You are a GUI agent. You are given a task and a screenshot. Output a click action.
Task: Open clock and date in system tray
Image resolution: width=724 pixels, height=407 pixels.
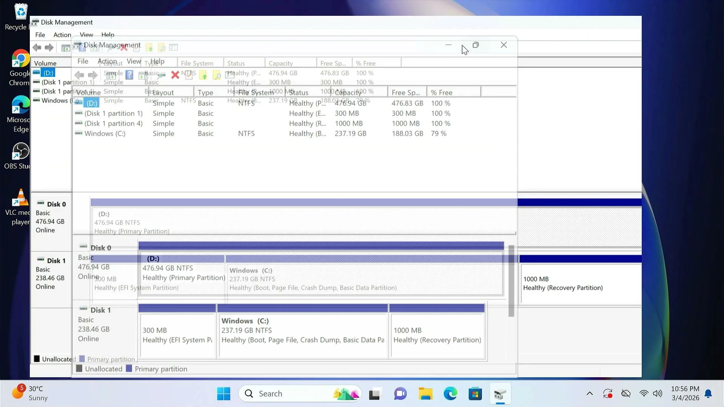click(x=685, y=393)
